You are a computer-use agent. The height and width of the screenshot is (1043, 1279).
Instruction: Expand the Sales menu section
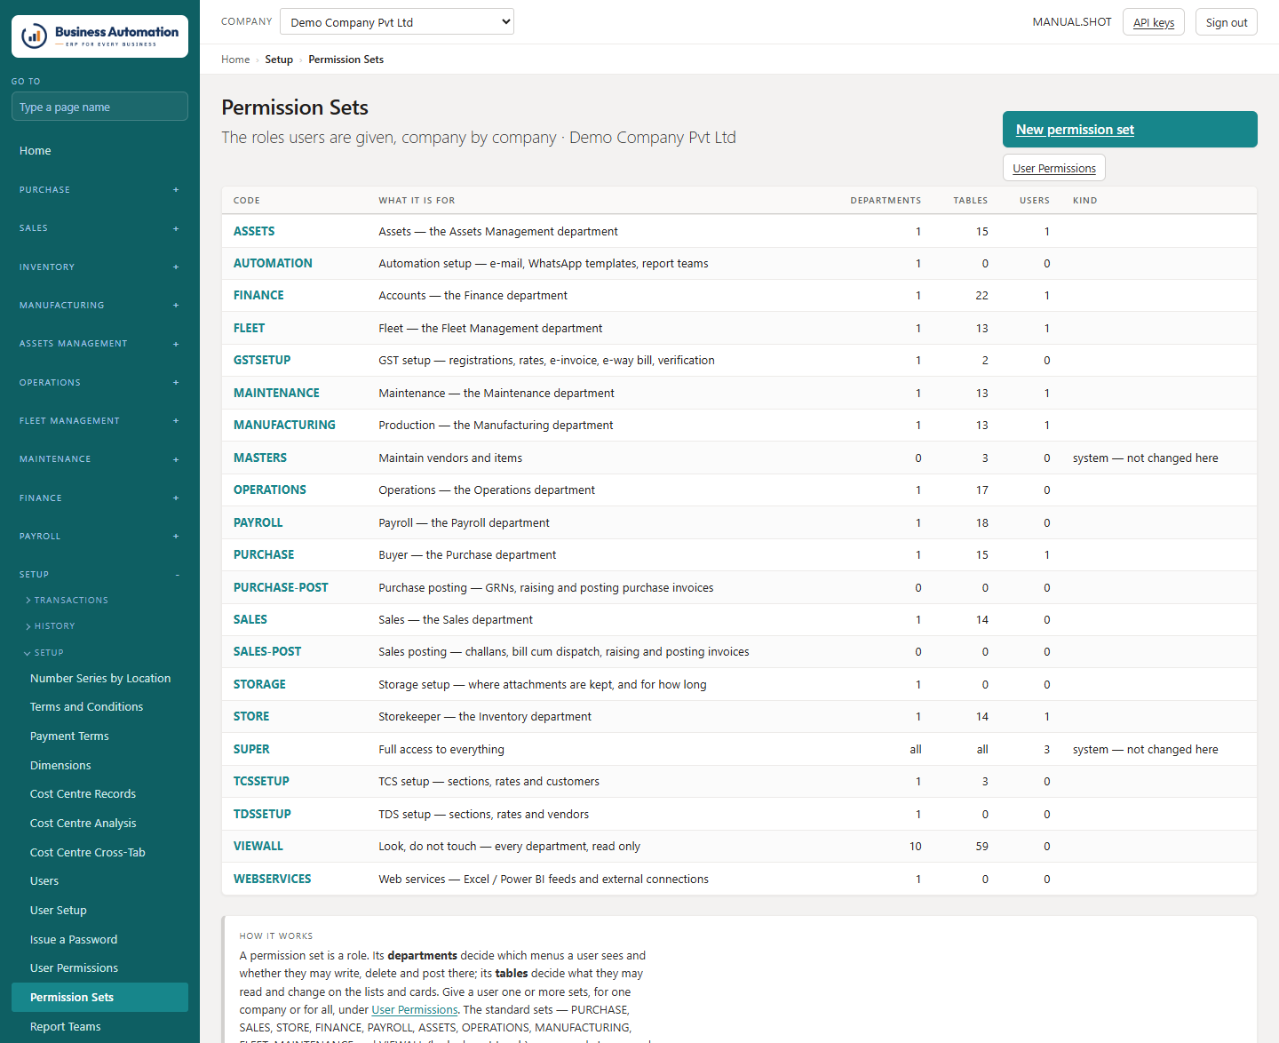click(99, 228)
